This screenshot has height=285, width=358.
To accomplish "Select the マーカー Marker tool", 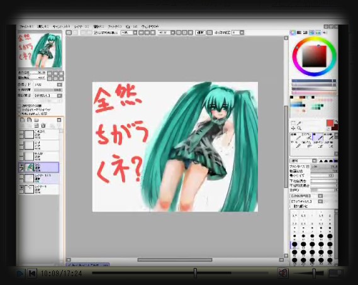I will (296, 144).
